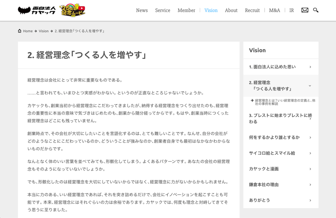Open the About navigation item
Image resolution: width=336 pixels, height=218 pixels.
[231, 10]
